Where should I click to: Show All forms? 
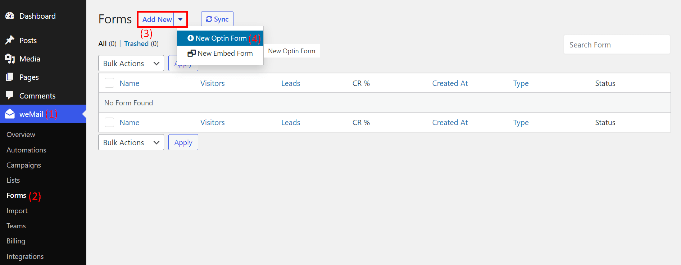click(103, 44)
